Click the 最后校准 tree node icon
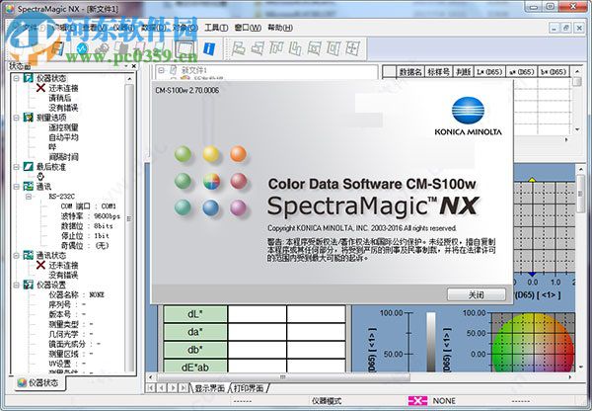This screenshot has width=592, height=411. click(29, 167)
